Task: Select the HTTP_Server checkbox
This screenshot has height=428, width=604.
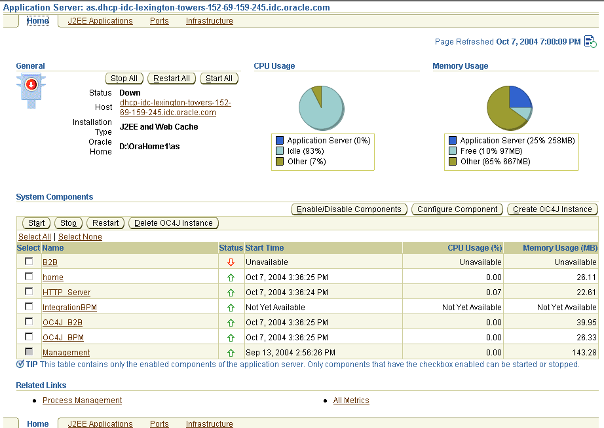Action: pyautogui.click(x=29, y=291)
